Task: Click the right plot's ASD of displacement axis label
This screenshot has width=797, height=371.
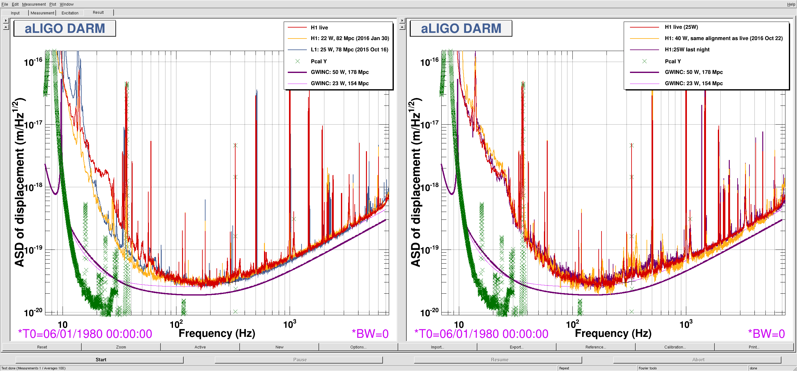Action: (415, 183)
